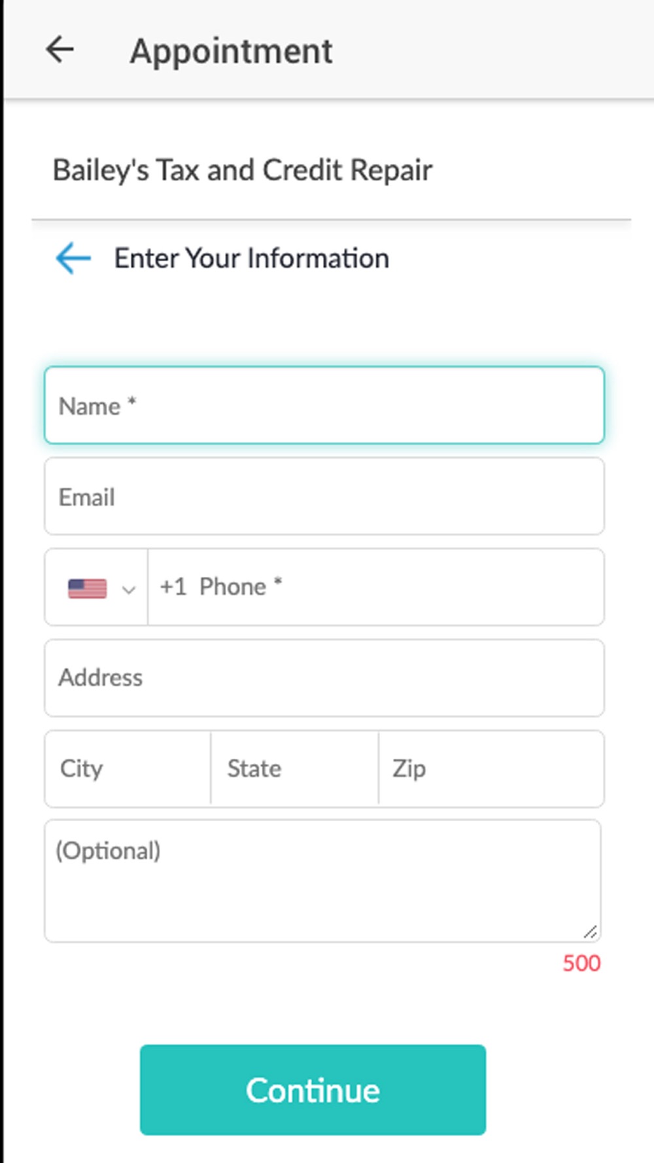Viewport: 654px width, 1163px height.
Task: Click the Enter Your Information heading text
Action: pyautogui.click(x=252, y=258)
